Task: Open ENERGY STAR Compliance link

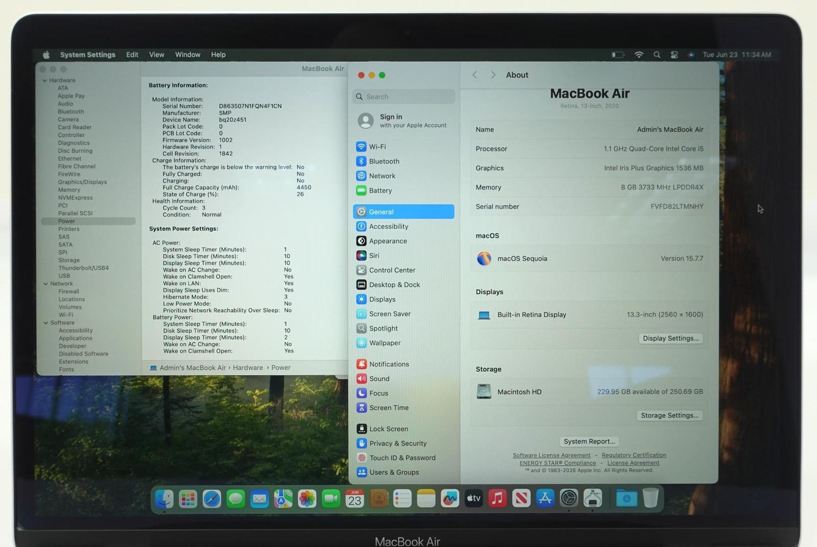Action: click(558, 463)
